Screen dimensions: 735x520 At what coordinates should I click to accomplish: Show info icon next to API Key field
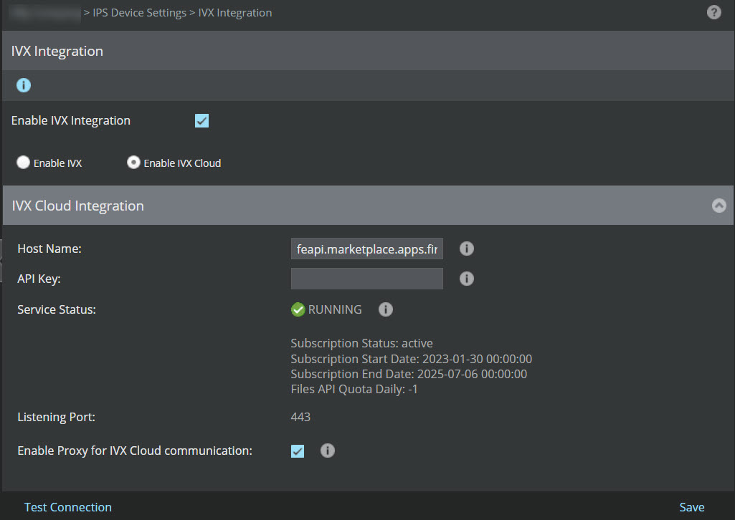point(466,279)
